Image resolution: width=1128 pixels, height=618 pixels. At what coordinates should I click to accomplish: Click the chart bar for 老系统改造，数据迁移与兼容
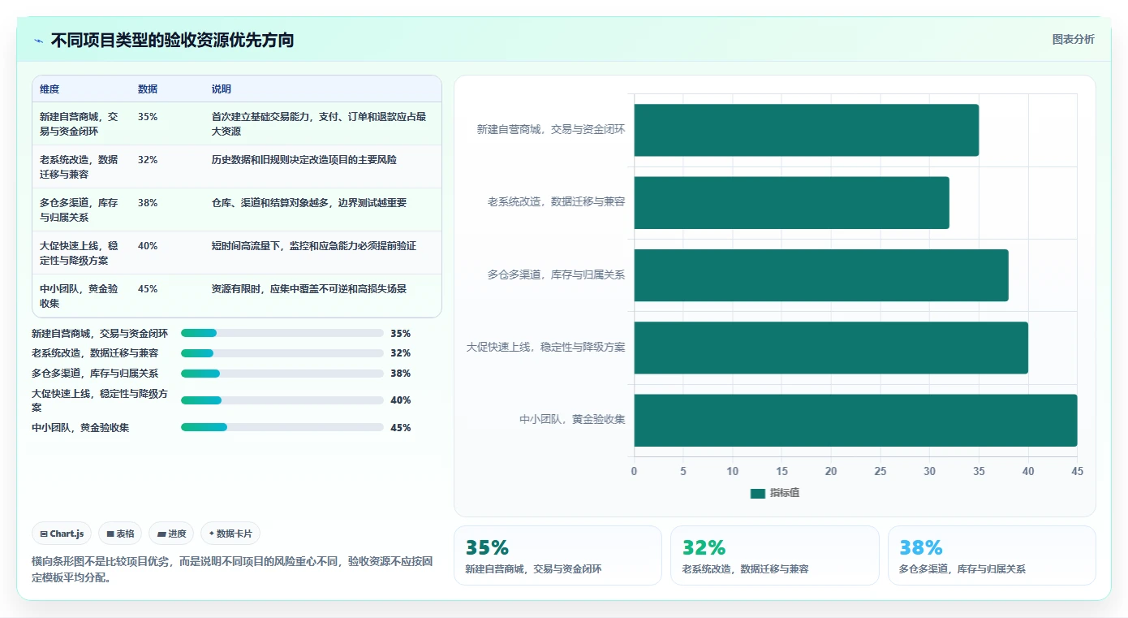click(x=792, y=202)
